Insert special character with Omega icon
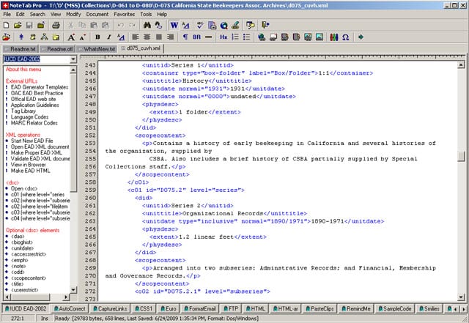Viewport: 469px width, 323px height. (x=345, y=37)
